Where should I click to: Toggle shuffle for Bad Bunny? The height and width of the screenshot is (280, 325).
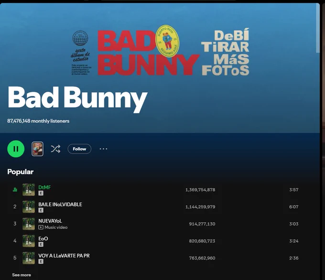pos(55,149)
